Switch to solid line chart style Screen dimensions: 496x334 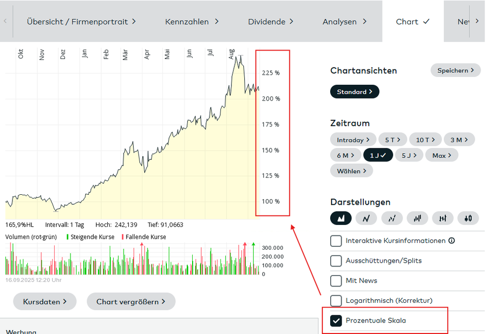(366, 218)
